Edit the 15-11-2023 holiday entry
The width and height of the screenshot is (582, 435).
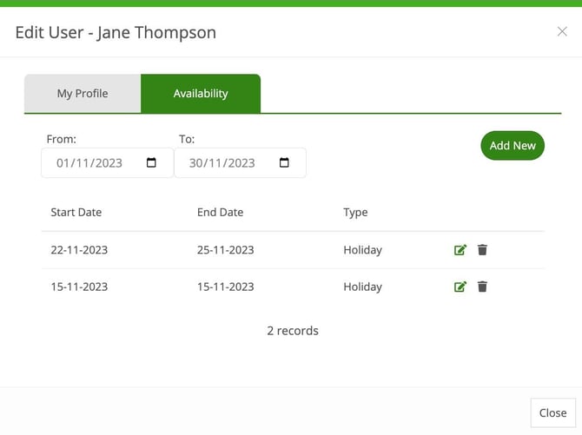click(460, 287)
